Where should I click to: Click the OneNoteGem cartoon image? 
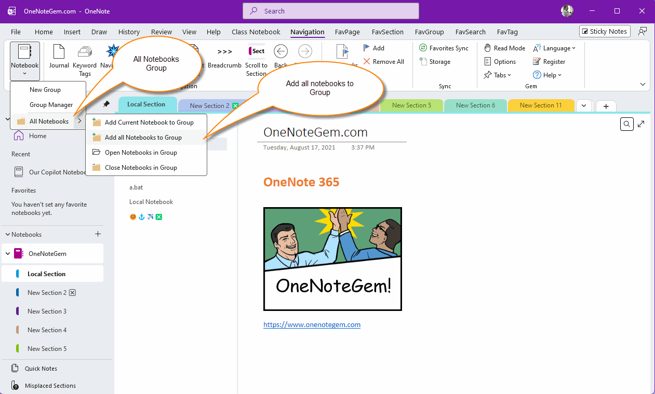point(332,259)
